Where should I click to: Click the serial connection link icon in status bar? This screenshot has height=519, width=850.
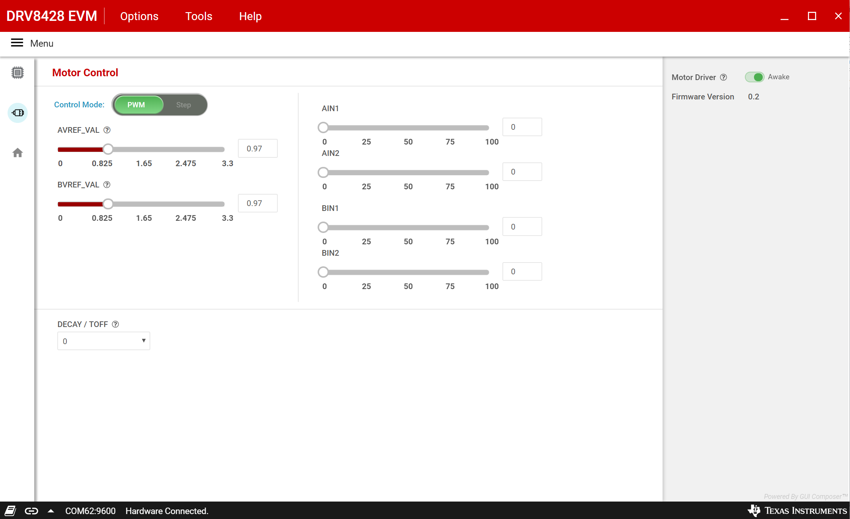31,511
